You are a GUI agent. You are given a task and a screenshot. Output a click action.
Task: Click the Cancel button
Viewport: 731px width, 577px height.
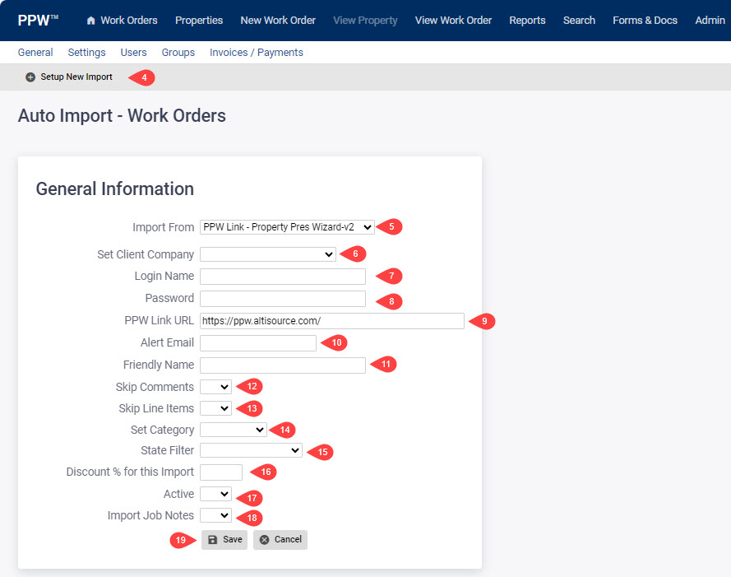(x=280, y=540)
